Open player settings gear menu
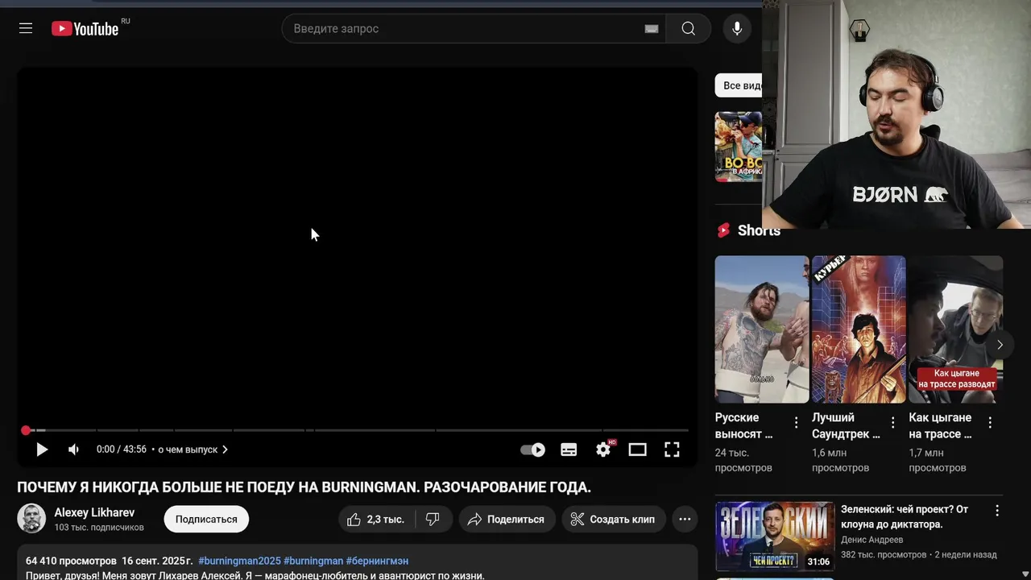The height and width of the screenshot is (580, 1031). click(x=603, y=449)
